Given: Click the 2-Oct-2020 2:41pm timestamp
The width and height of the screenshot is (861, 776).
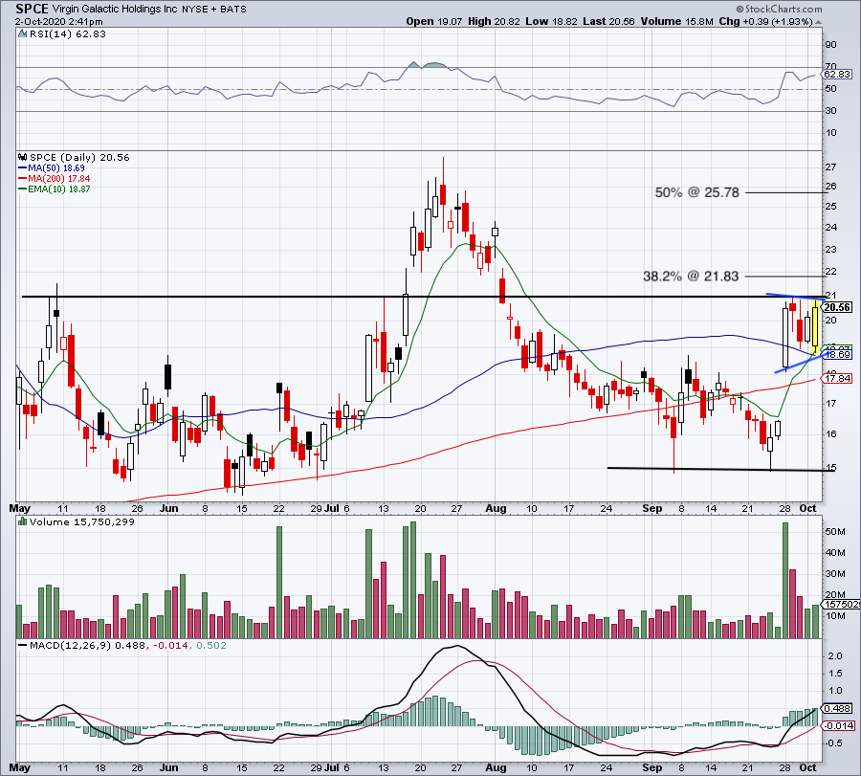Looking at the screenshot, I should [58, 22].
